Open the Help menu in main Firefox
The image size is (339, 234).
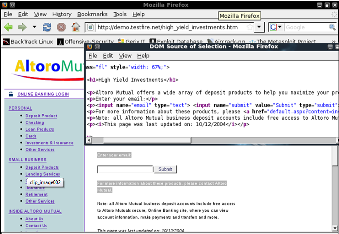pyautogui.click(x=139, y=14)
